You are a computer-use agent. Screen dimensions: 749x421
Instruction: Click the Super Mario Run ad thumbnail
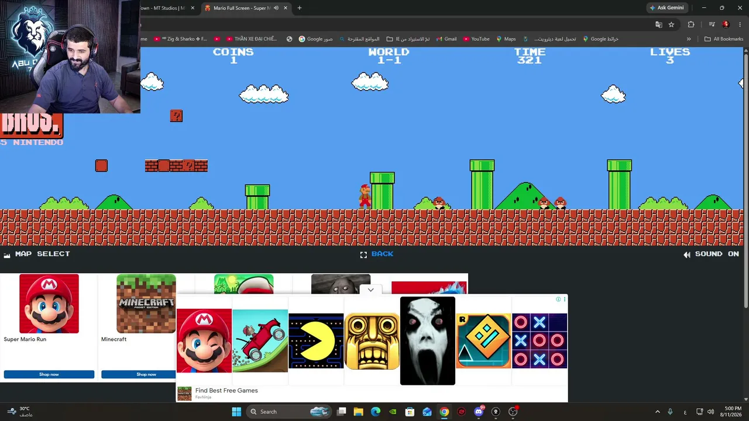[49, 303]
